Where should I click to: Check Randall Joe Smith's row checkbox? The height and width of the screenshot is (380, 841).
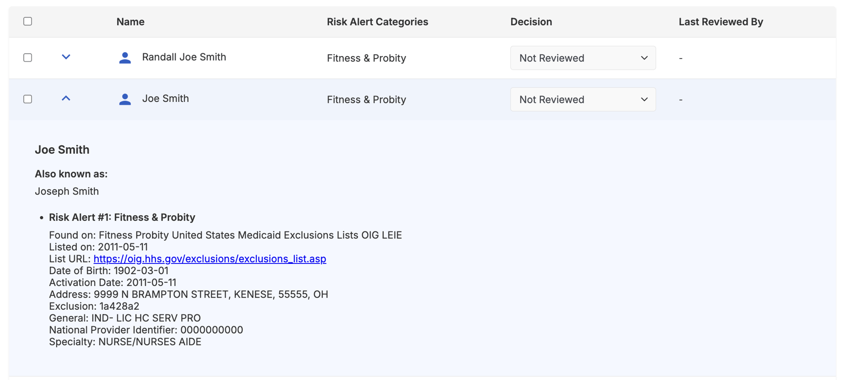28,57
